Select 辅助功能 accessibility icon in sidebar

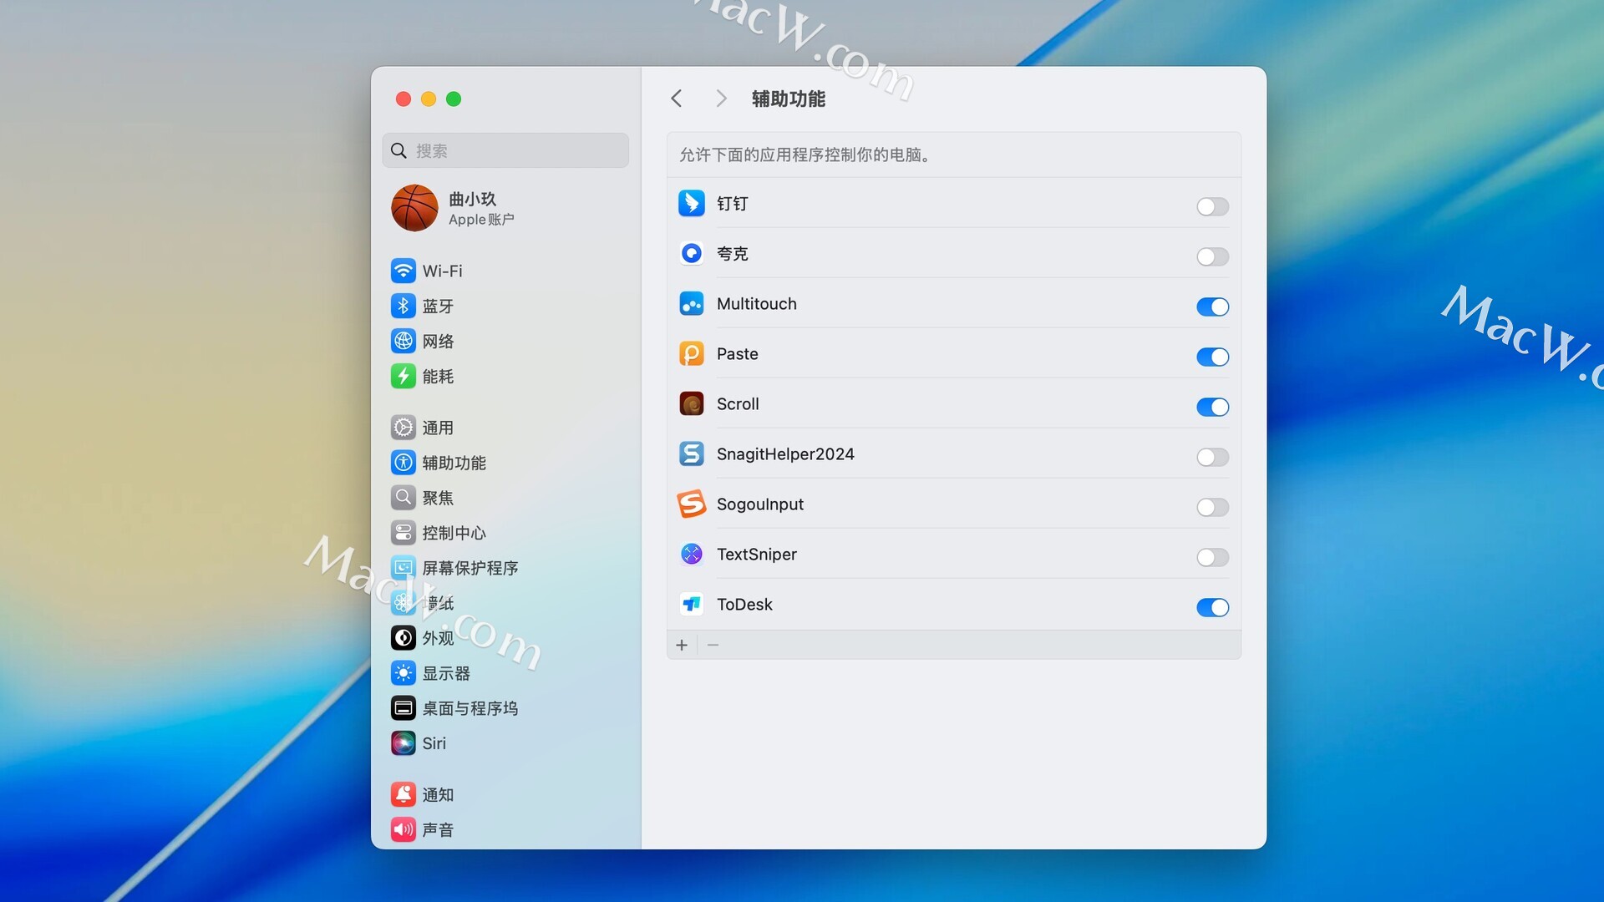coord(404,463)
